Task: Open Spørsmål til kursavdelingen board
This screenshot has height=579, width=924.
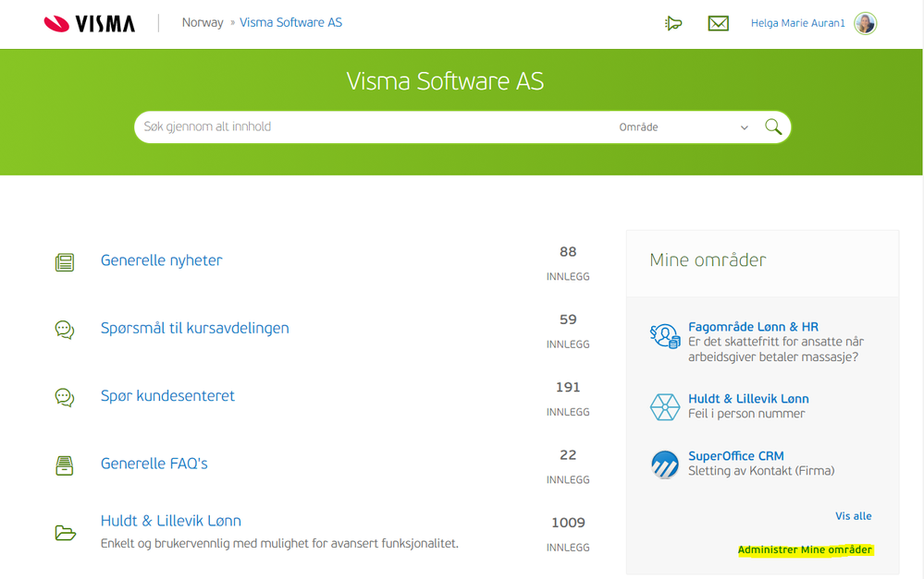Action: (x=194, y=328)
